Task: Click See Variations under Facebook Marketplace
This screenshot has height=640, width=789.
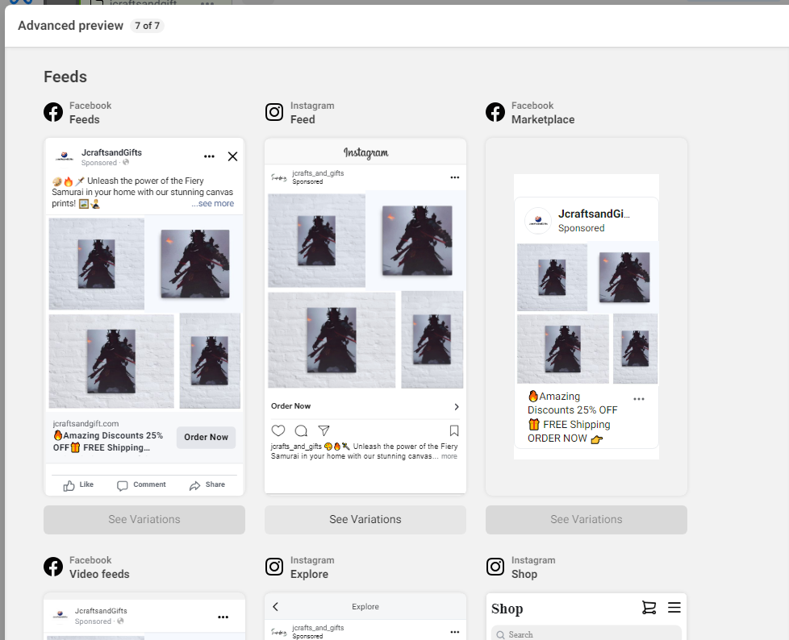Action: pos(587,519)
